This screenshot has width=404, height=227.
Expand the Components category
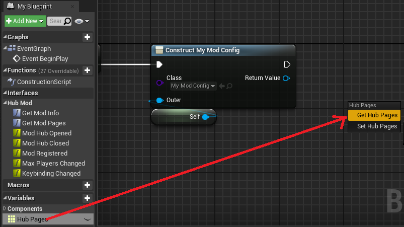click(5, 208)
